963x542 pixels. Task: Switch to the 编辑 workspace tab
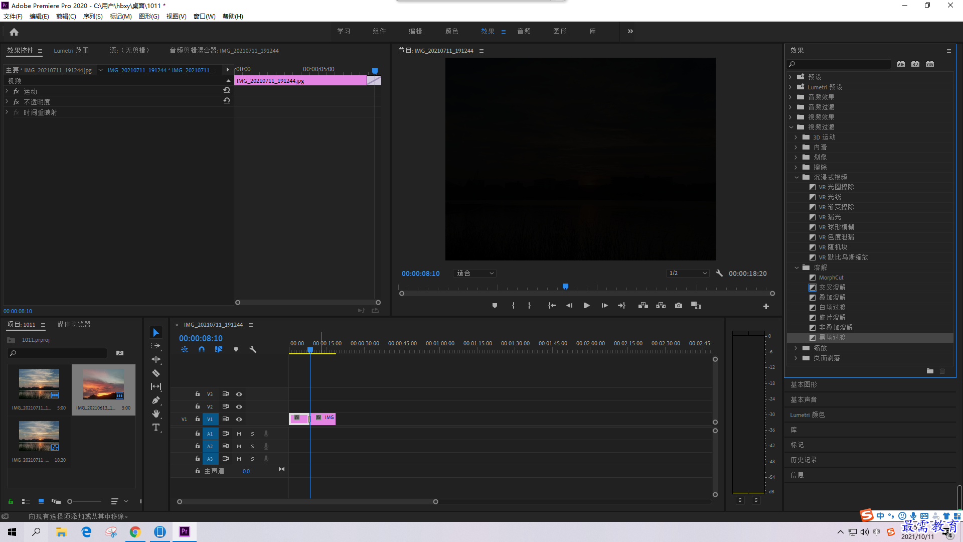click(x=415, y=31)
